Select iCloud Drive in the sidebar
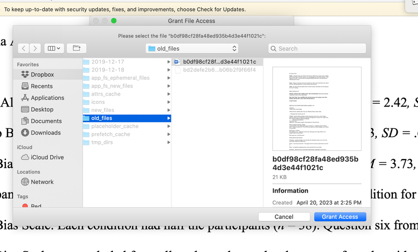Image resolution: width=418 pixels, height=252 pixels. pos(47,157)
